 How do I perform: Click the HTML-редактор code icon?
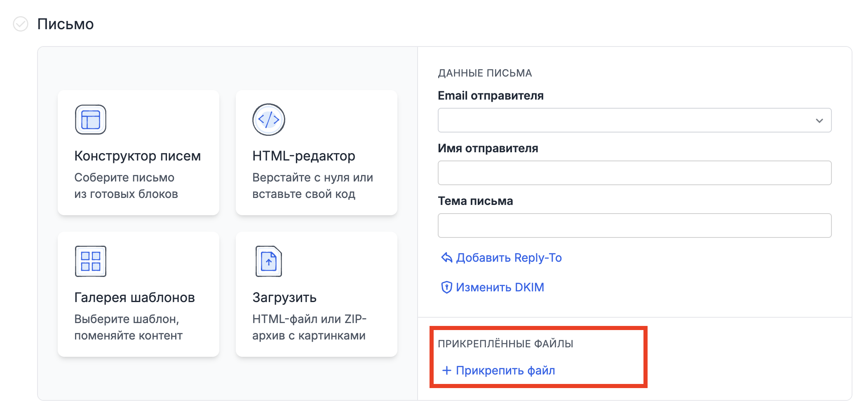(268, 119)
